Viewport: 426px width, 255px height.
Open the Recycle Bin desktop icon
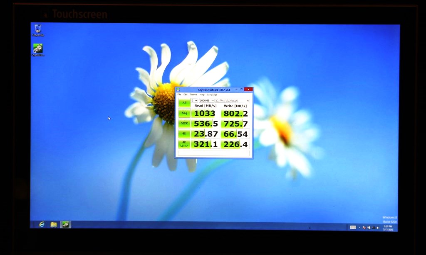pos(38,30)
